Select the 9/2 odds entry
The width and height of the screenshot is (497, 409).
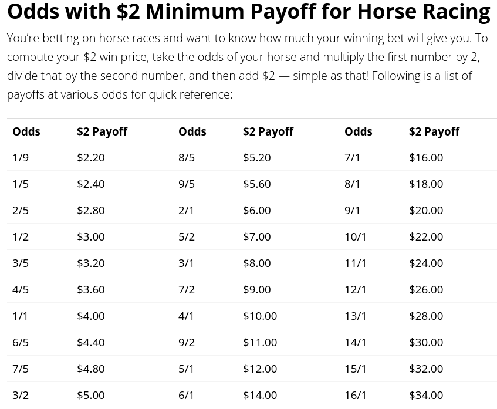pyautogui.click(x=187, y=343)
